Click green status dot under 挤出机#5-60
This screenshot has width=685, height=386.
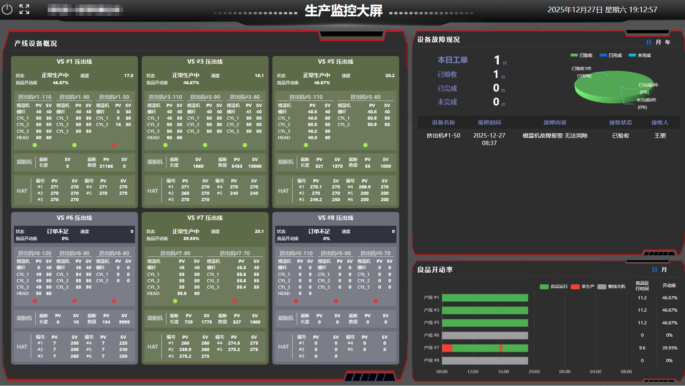(365, 145)
